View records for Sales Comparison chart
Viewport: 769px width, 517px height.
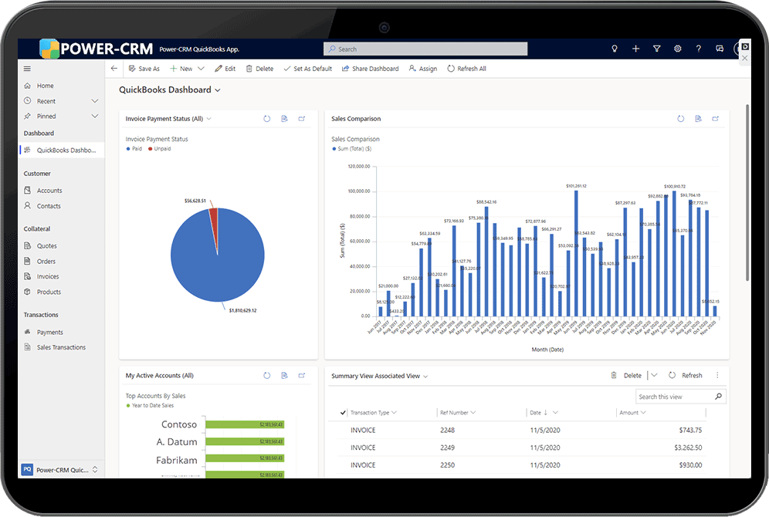[699, 119]
